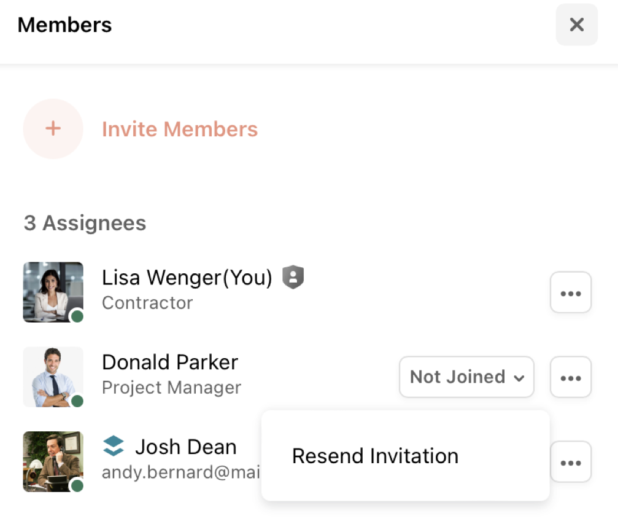
Task: Open Donald Parker's profile photo
Action: click(53, 377)
